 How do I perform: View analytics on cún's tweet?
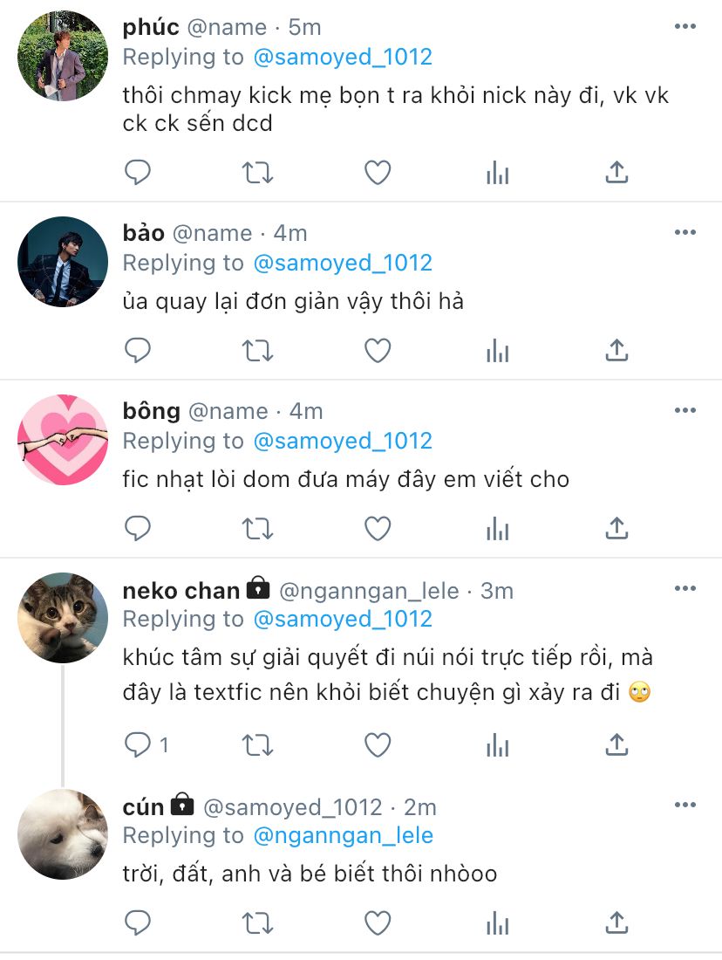(497, 922)
